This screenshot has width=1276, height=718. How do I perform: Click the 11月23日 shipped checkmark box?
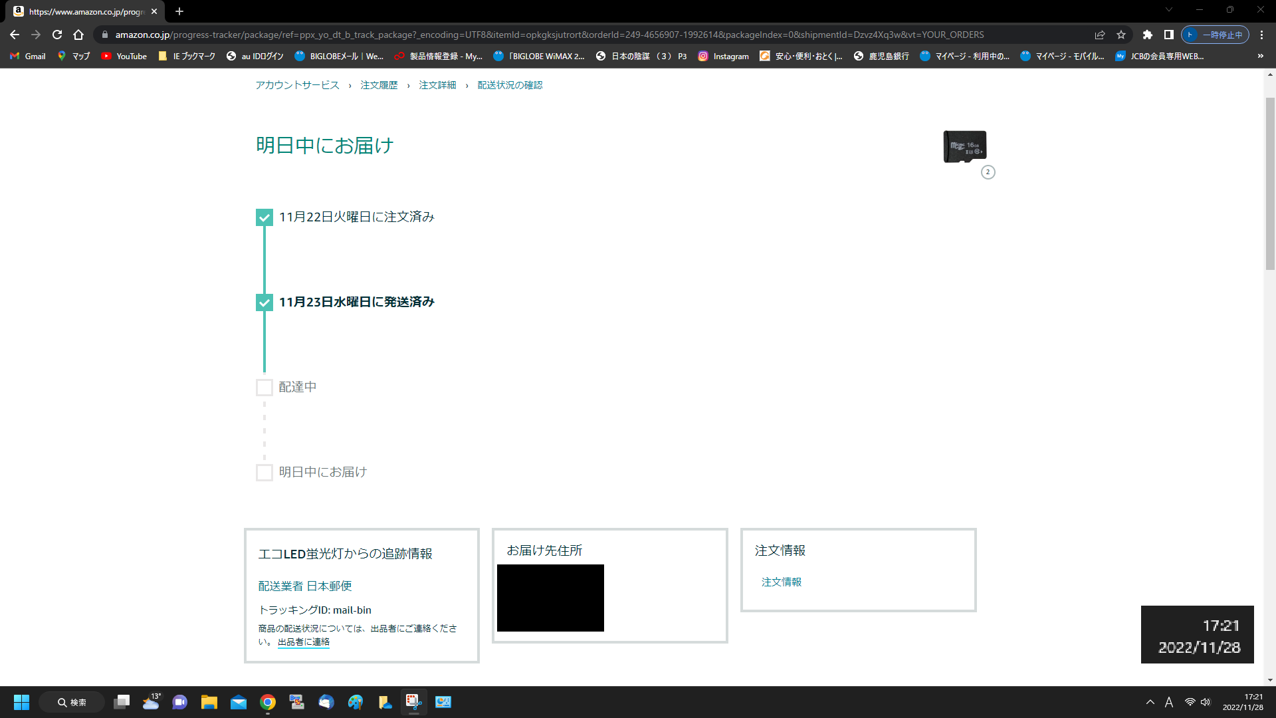point(265,302)
